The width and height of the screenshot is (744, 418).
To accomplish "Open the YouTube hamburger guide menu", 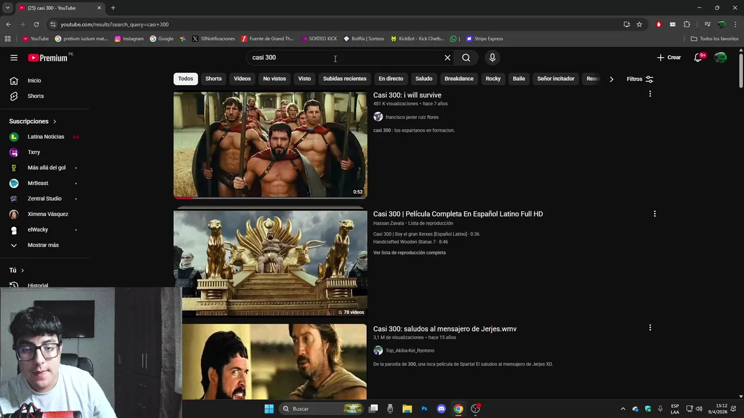I will [14, 57].
